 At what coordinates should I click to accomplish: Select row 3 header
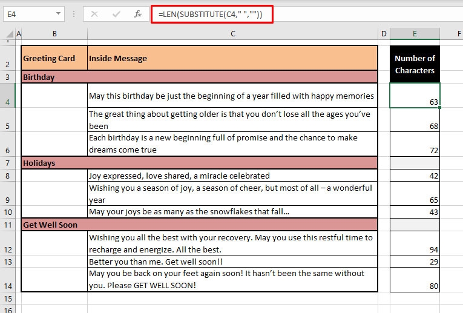coord(7,77)
